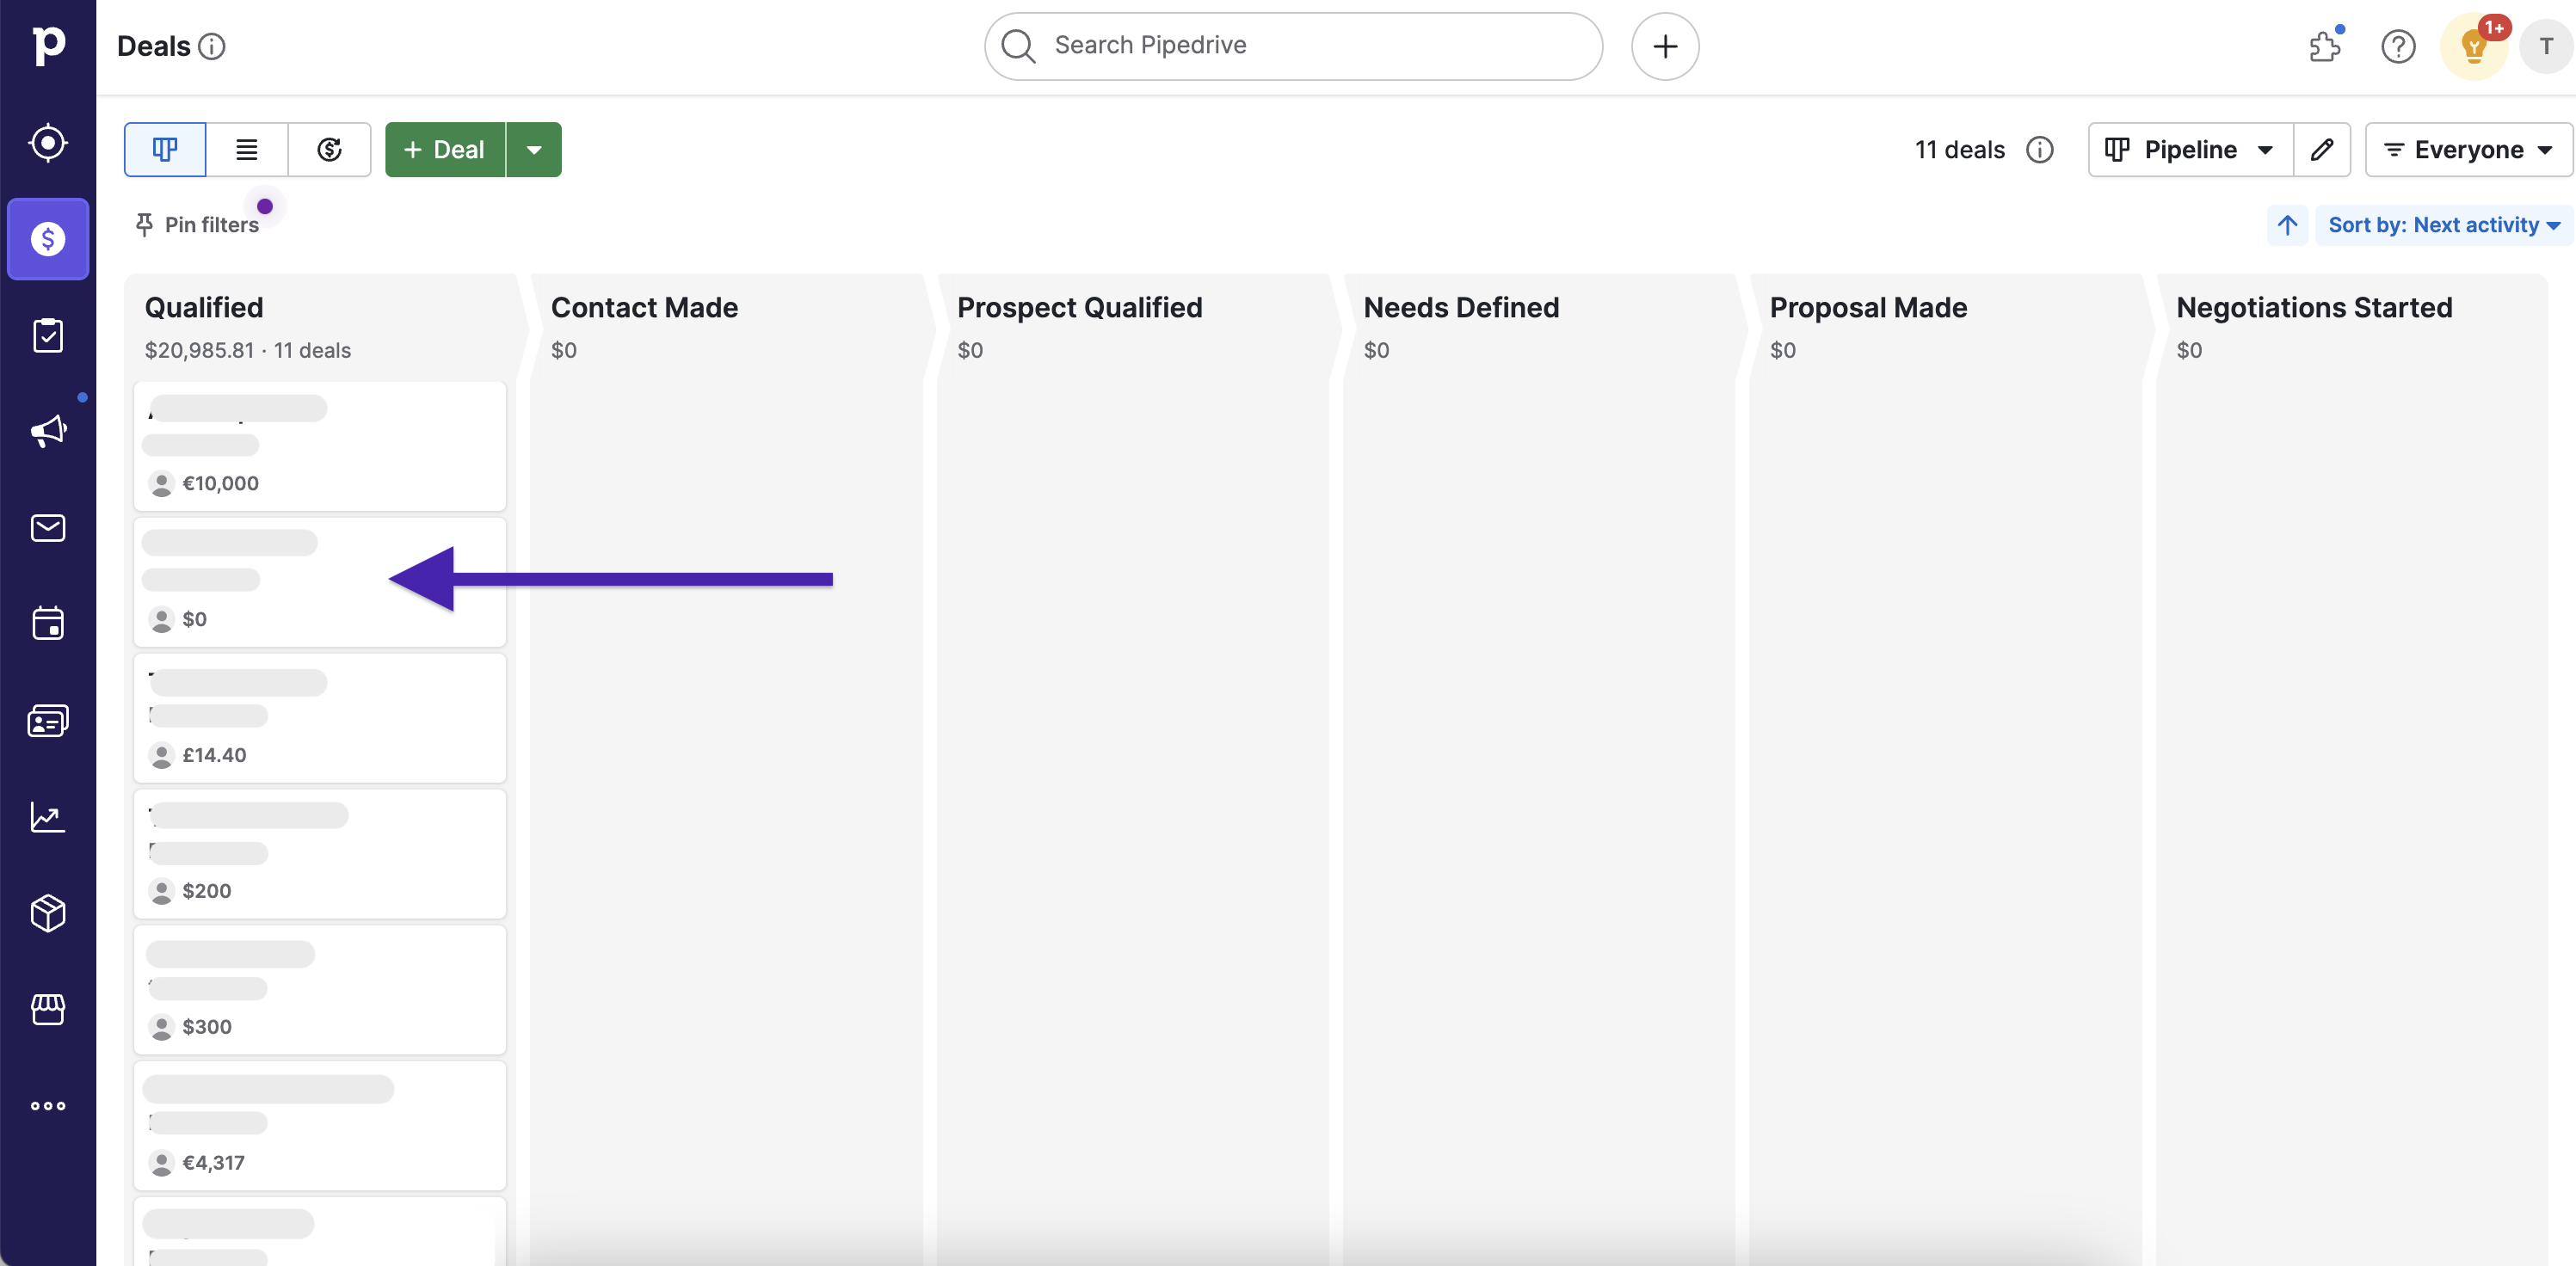Expand the Deal button dropdown arrow
The image size is (2576, 1266).
click(534, 150)
